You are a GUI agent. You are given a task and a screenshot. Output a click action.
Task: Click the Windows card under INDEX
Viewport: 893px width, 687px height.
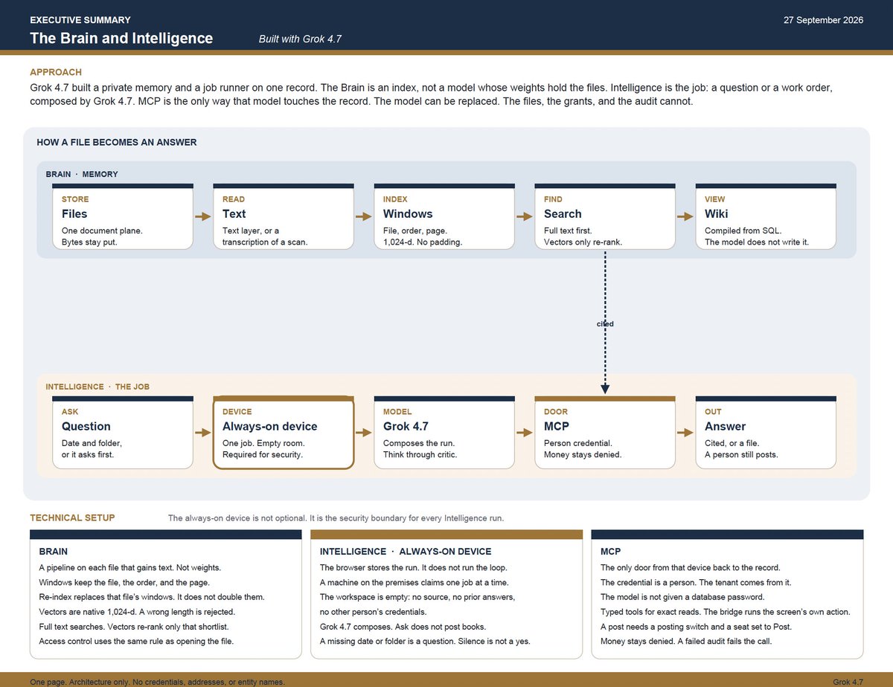[444, 216]
